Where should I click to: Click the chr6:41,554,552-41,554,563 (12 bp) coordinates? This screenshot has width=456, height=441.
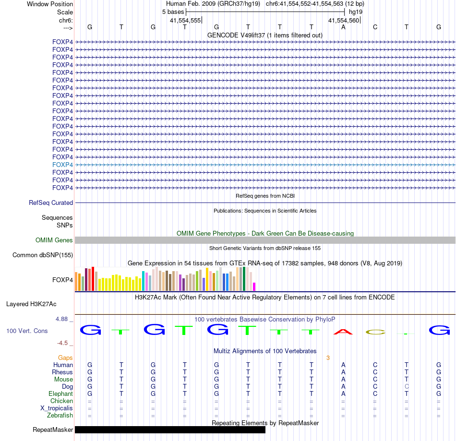pyautogui.click(x=315, y=4)
